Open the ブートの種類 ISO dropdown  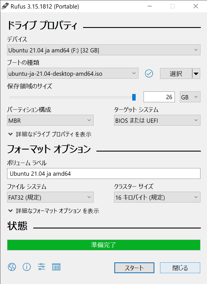tap(73, 73)
